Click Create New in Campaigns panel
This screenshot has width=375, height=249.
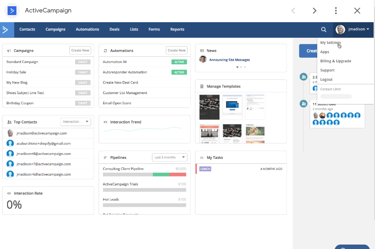point(80,51)
